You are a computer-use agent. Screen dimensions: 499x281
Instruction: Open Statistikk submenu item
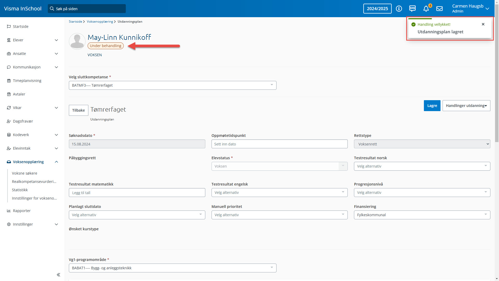click(x=20, y=190)
